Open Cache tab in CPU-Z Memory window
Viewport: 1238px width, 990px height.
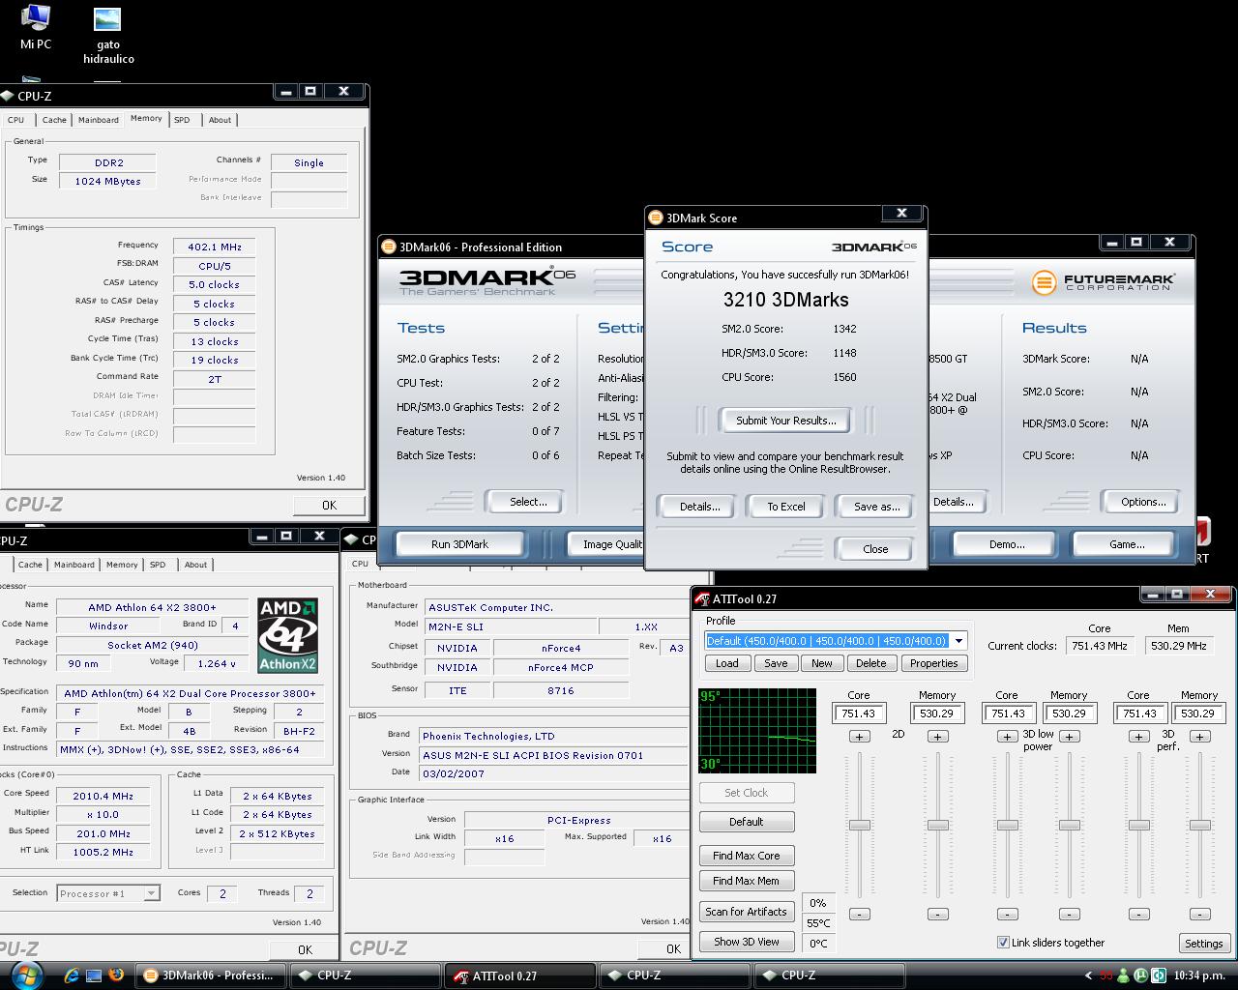click(54, 120)
